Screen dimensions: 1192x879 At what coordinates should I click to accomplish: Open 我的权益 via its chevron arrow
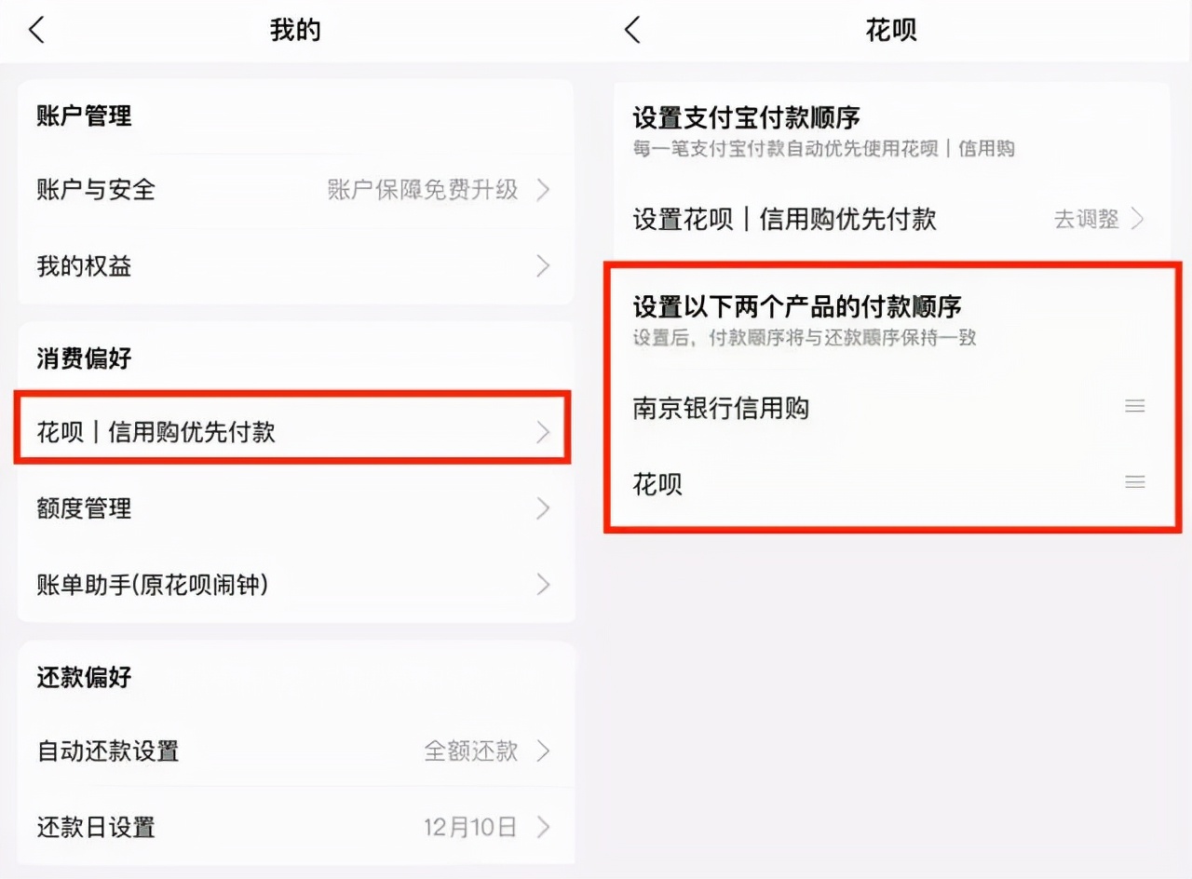[x=543, y=266]
